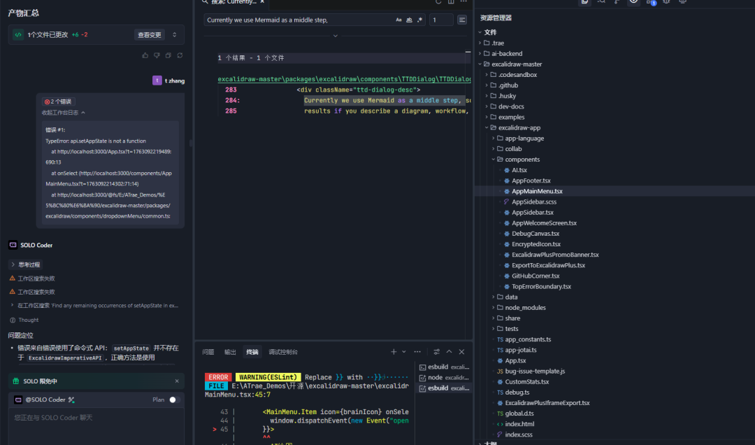Open AppMainMenu.tsx in explorer
The image size is (755, 445).
(x=536, y=192)
